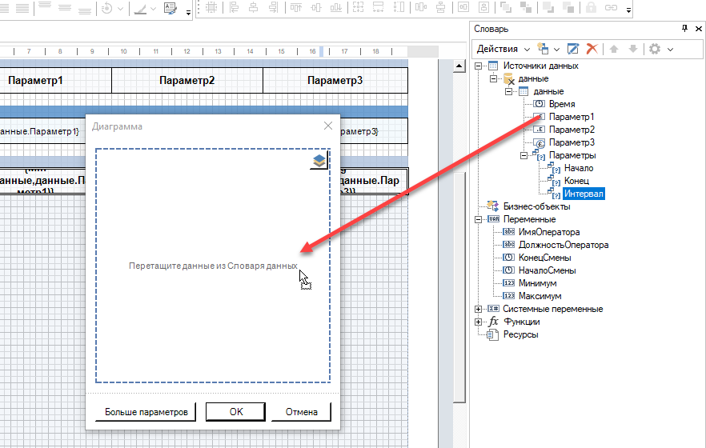Click the move forward icon
Viewport: 706px width, 448px height.
coord(548,7)
